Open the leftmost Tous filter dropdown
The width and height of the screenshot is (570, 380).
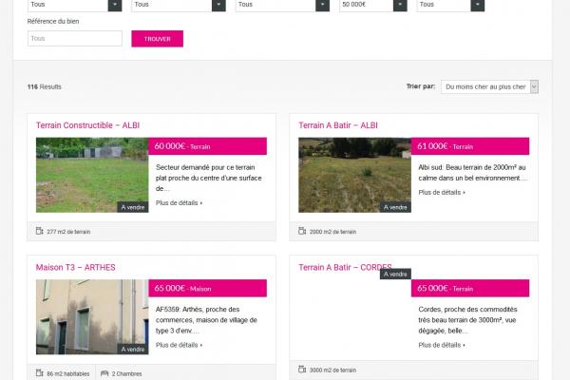click(x=74, y=5)
